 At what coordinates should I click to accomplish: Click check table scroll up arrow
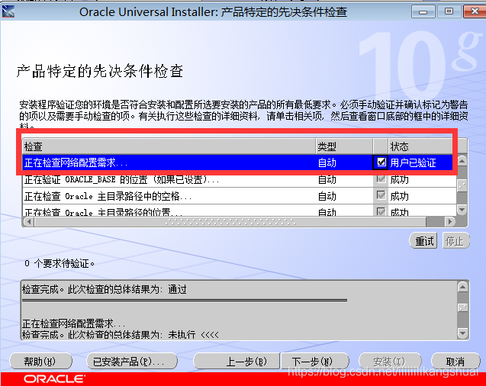click(x=462, y=160)
